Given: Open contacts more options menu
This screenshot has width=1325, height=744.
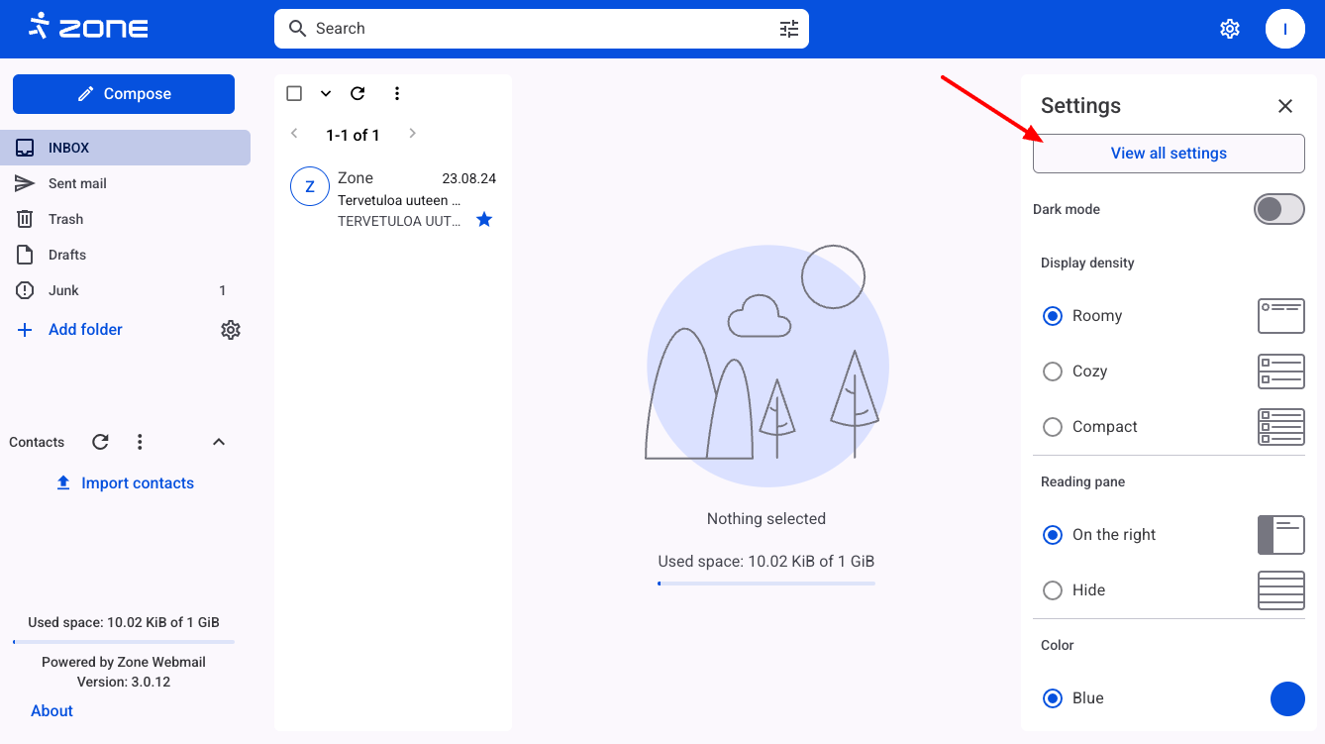Looking at the screenshot, I should pyautogui.click(x=140, y=442).
